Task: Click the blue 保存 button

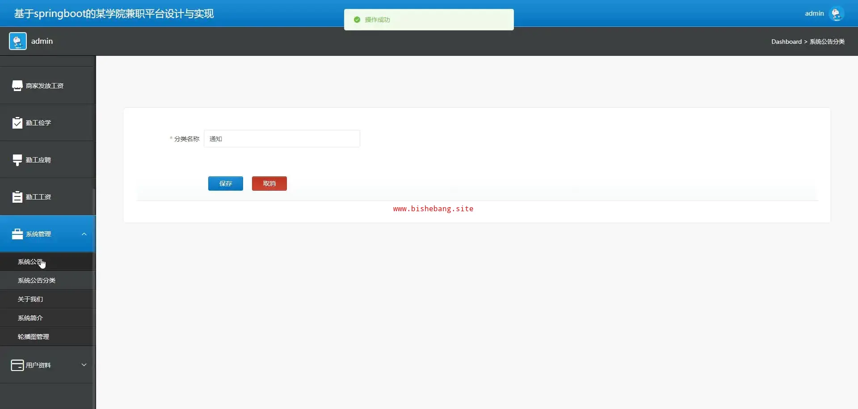Action: [x=226, y=184]
